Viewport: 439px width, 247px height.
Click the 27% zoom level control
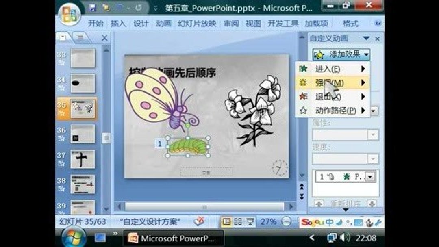coord(268,221)
